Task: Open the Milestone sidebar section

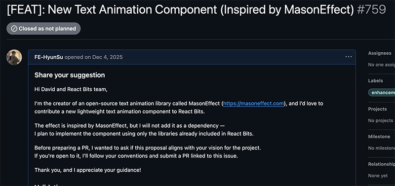Action: tap(379, 137)
